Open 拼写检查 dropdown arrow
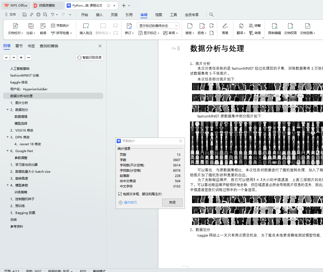 (71, 33)
